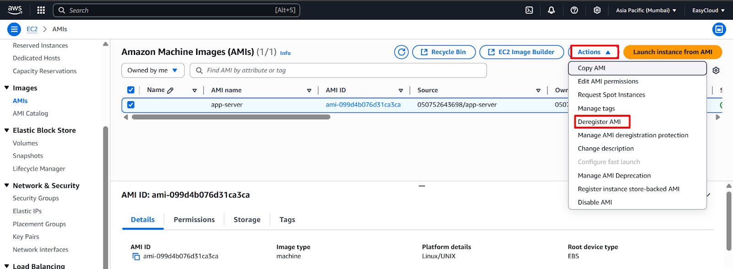Screen dimensions: 733x269
Task: Go to Security Groups in sidebar
Action: click(x=36, y=198)
